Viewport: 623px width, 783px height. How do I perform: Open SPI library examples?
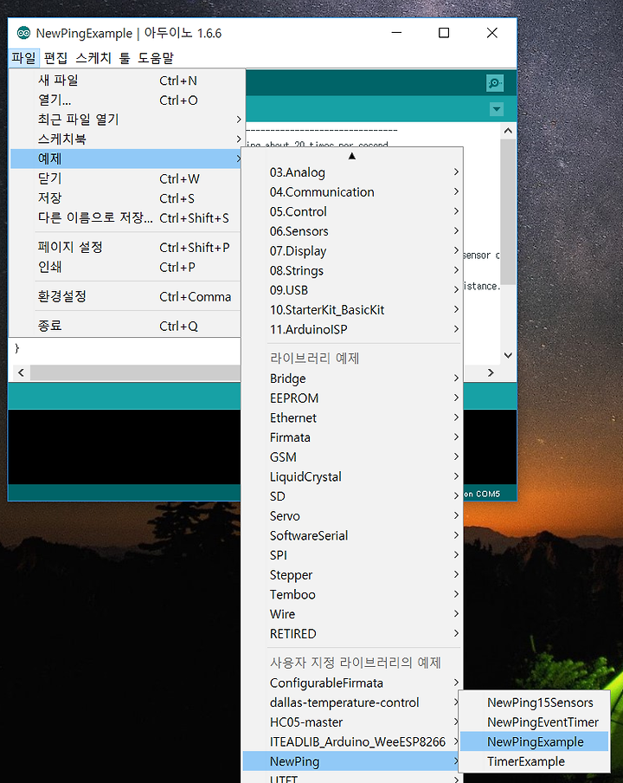(x=352, y=555)
